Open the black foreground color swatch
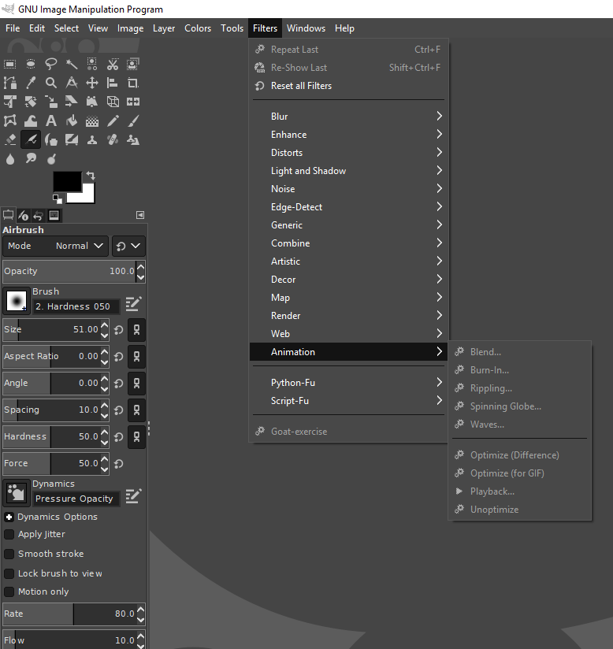This screenshot has width=613, height=649. 67,181
